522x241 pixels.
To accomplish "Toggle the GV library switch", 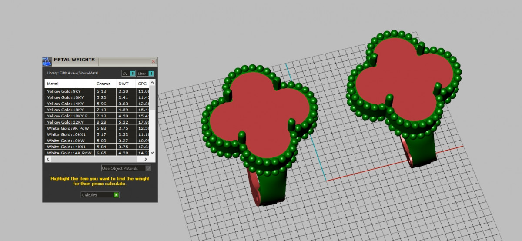I will tap(133, 74).
